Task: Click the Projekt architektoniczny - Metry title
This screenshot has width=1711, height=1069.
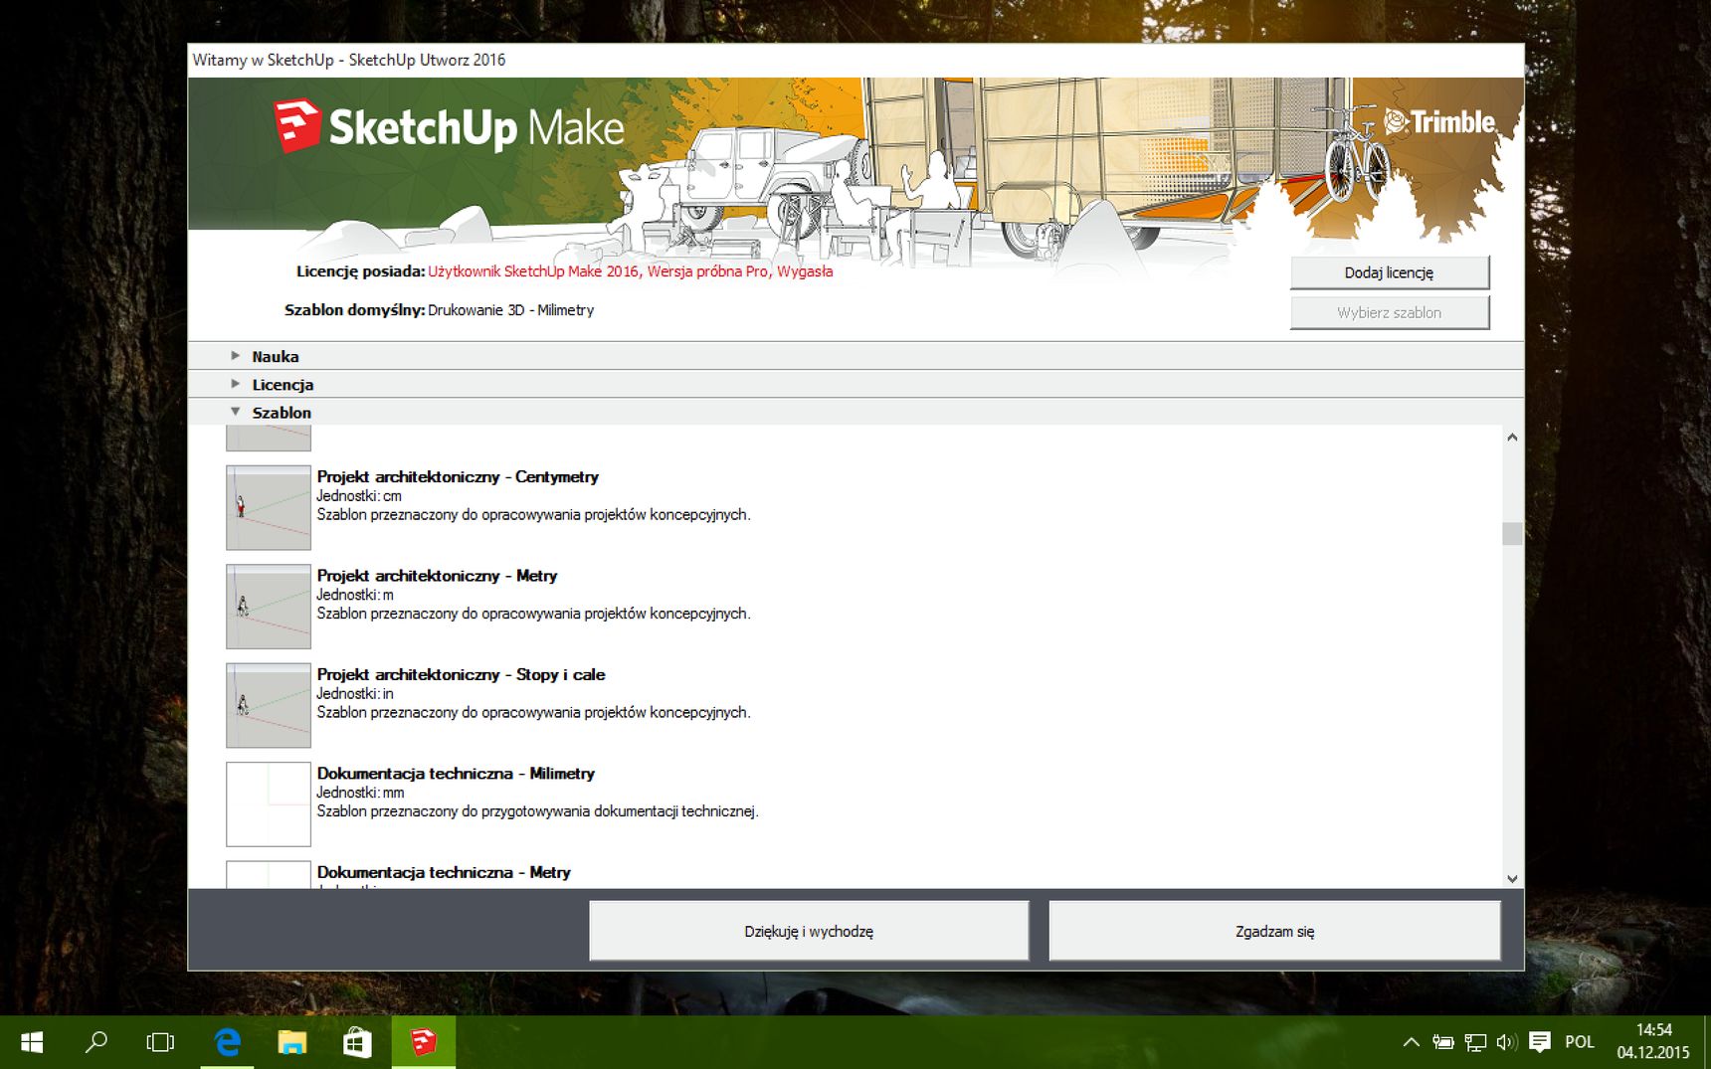Action: 437,575
